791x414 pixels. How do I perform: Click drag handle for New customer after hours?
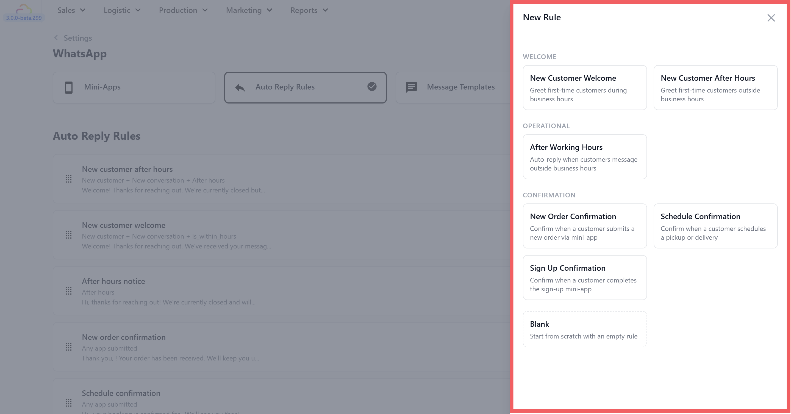pos(69,179)
